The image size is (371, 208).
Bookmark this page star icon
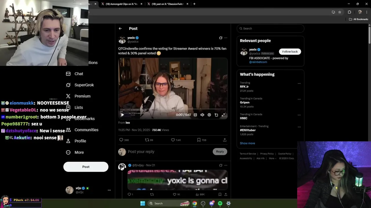point(340,12)
